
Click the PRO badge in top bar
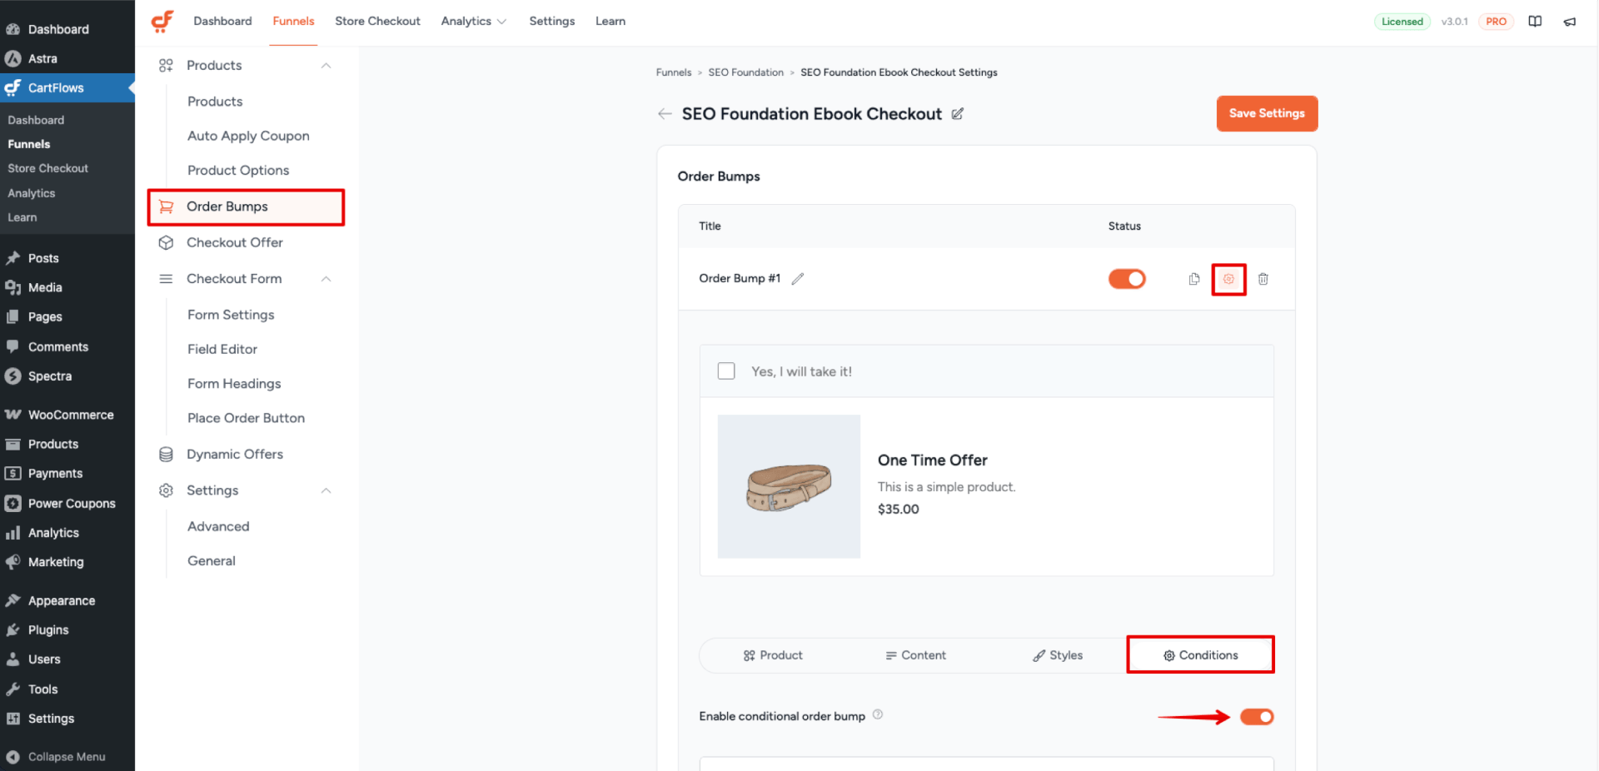(x=1496, y=22)
